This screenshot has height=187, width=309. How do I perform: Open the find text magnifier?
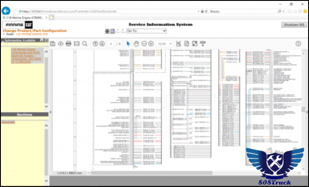click(84, 43)
